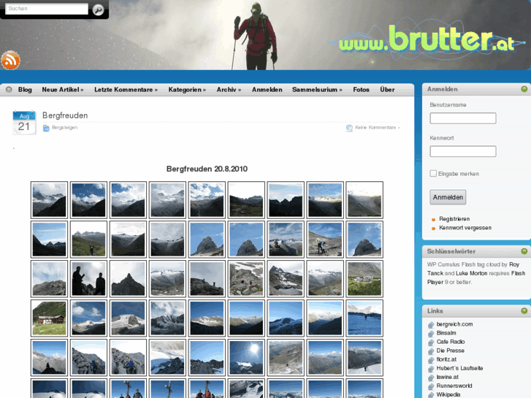Open the Fotos menu item
The height and width of the screenshot is (398, 531).
(361, 89)
